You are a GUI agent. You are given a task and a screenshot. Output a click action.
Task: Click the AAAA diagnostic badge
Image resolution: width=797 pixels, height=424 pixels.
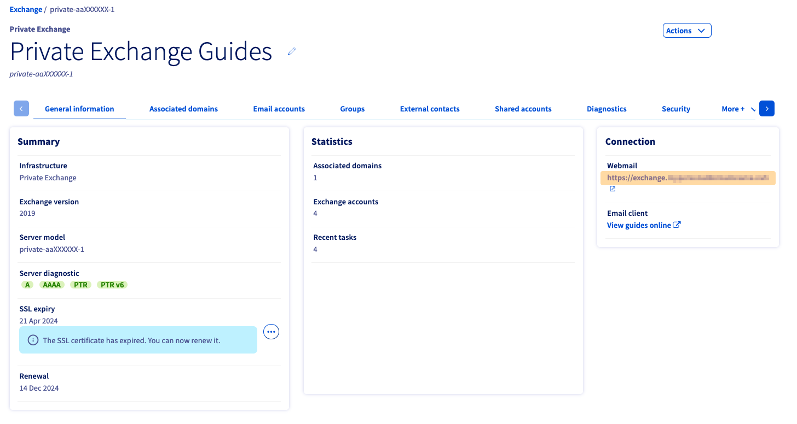[x=52, y=285]
